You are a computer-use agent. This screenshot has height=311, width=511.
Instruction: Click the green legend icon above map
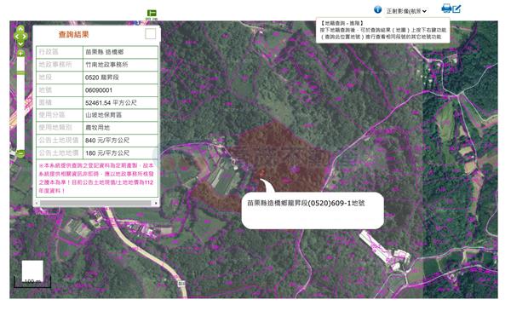[152, 13]
